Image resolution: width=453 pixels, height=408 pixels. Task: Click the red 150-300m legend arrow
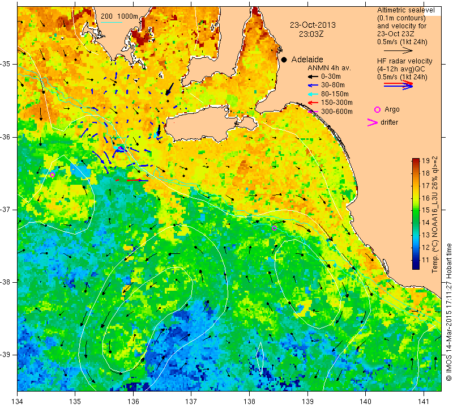pos(313,103)
